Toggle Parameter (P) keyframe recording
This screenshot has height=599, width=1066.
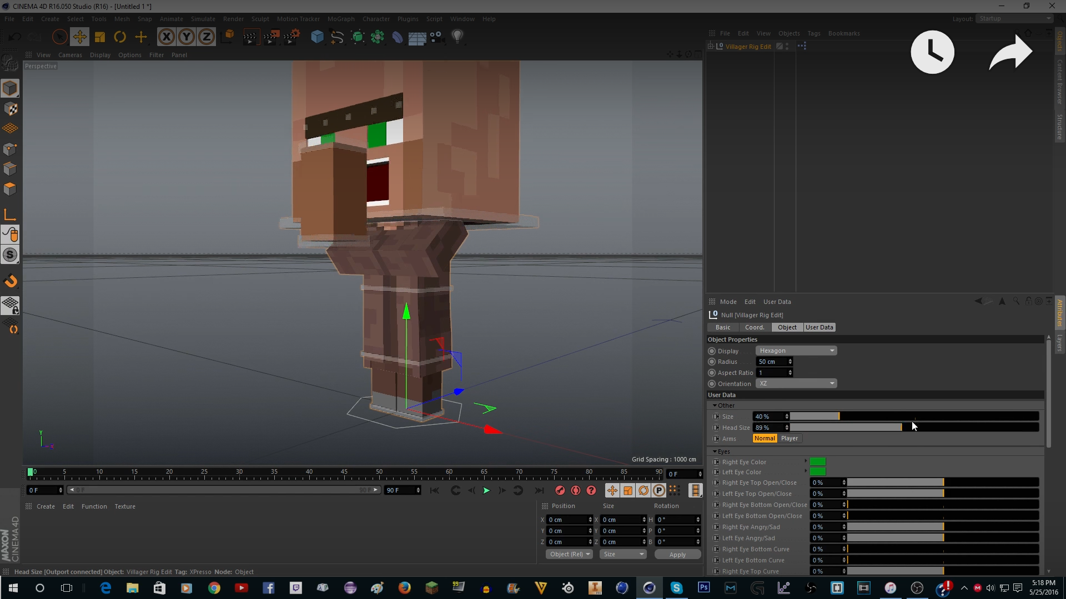pyautogui.click(x=659, y=490)
